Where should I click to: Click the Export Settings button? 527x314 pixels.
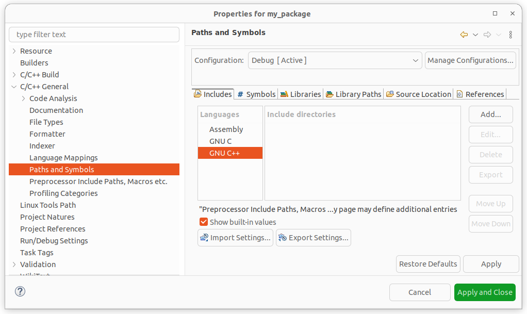pos(314,238)
